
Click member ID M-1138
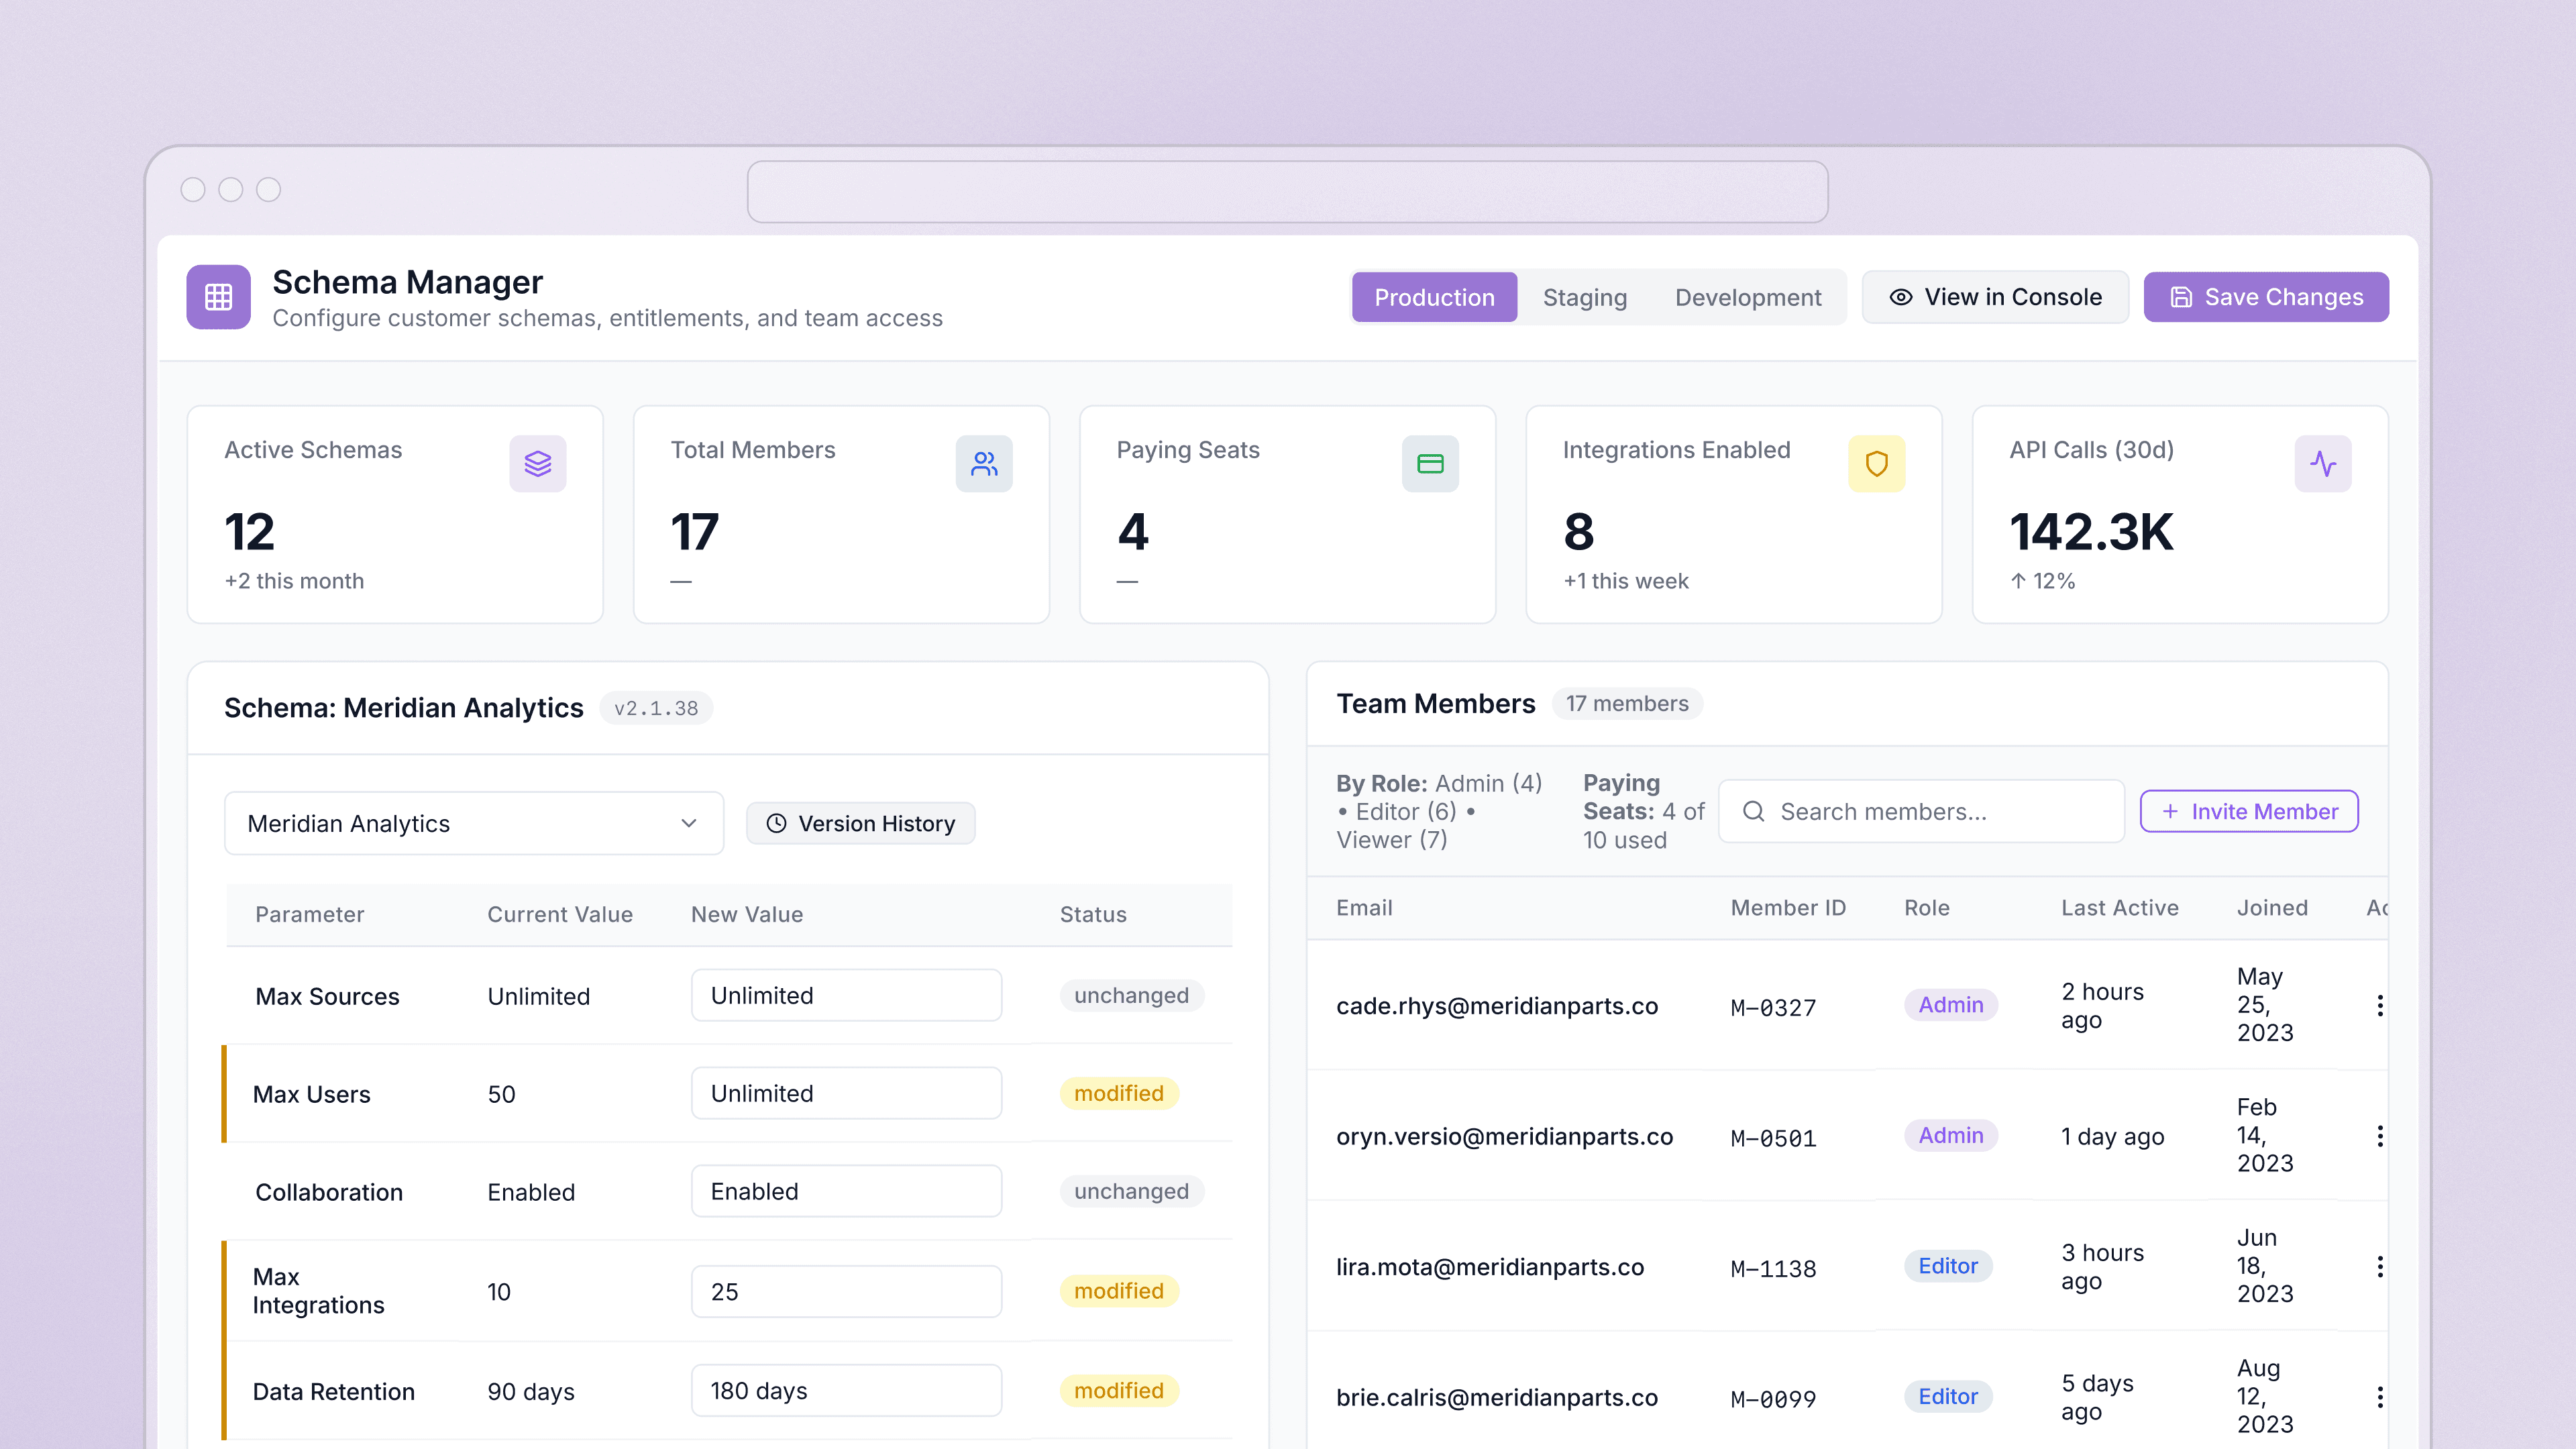(x=1773, y=1268)
